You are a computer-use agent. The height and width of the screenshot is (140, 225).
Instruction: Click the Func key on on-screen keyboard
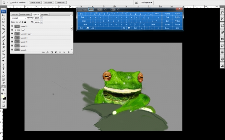(167, 28)
